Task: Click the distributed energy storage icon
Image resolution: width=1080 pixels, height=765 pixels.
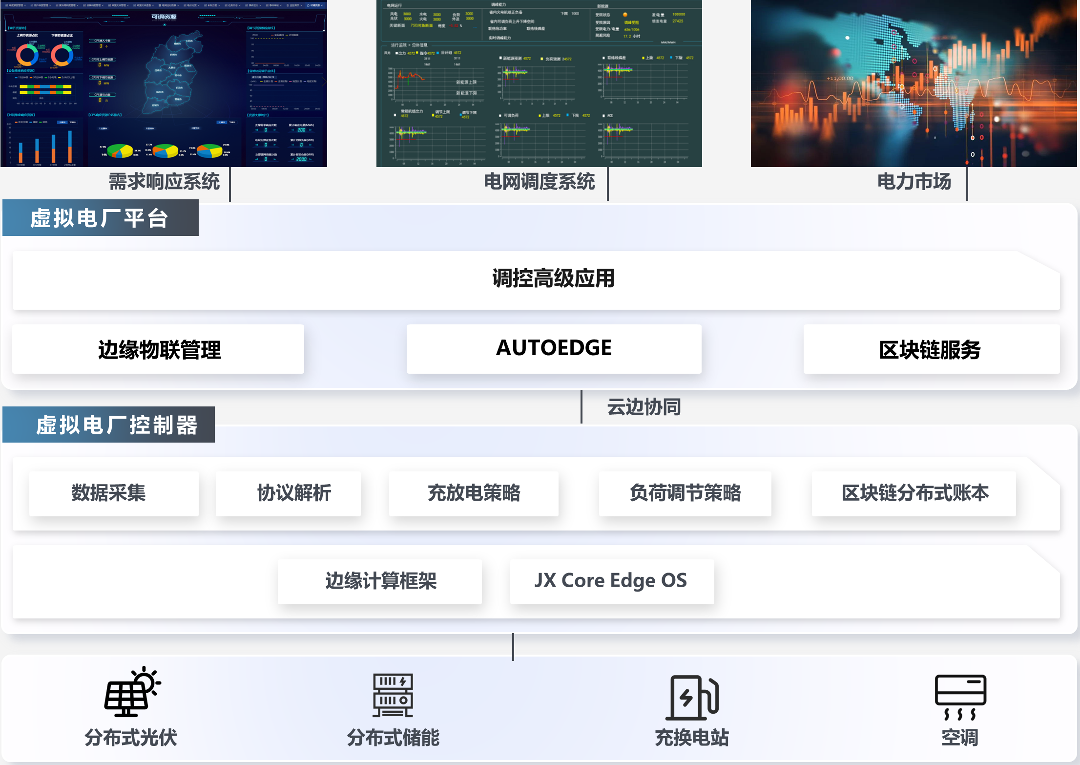Action: (x=393, y=695)
